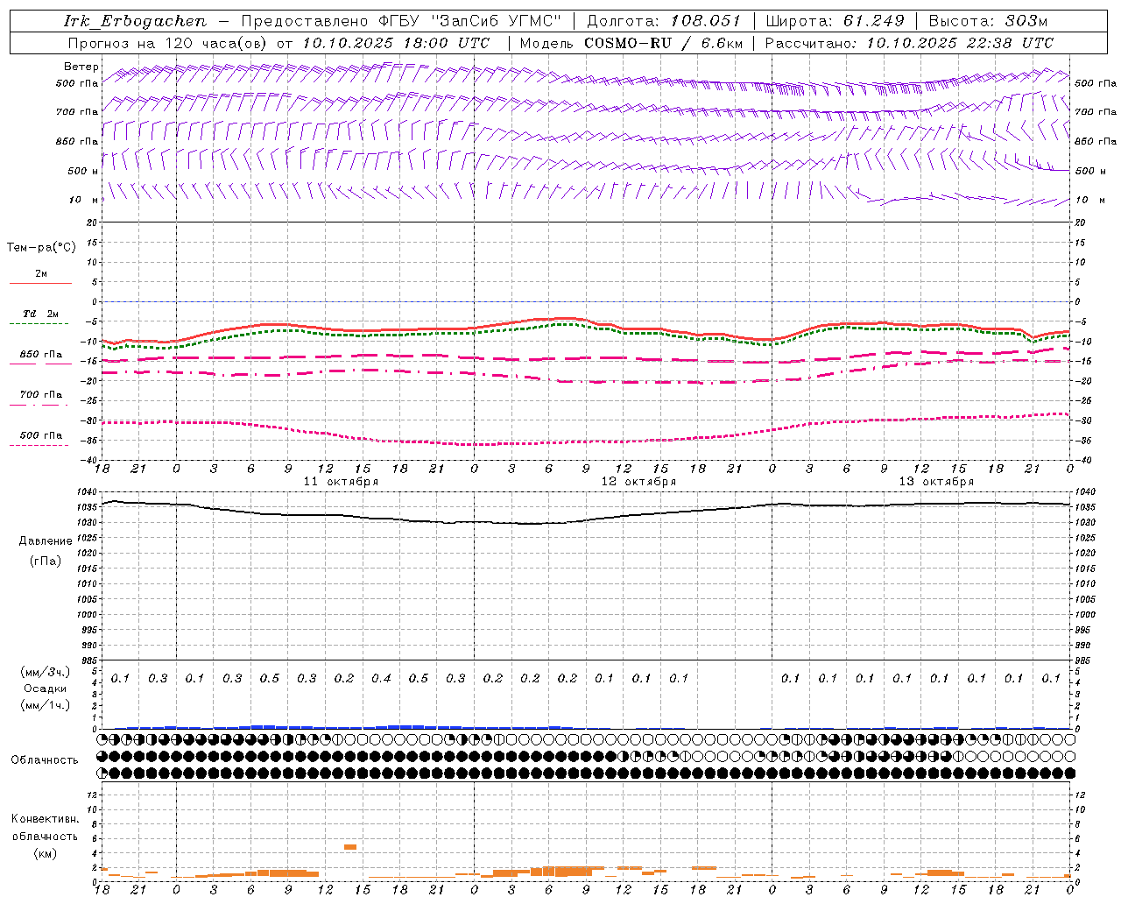Click the 'Давление' pressure panel label
Viewport: 1121px width, 897px height.
[x=46, y=541]
